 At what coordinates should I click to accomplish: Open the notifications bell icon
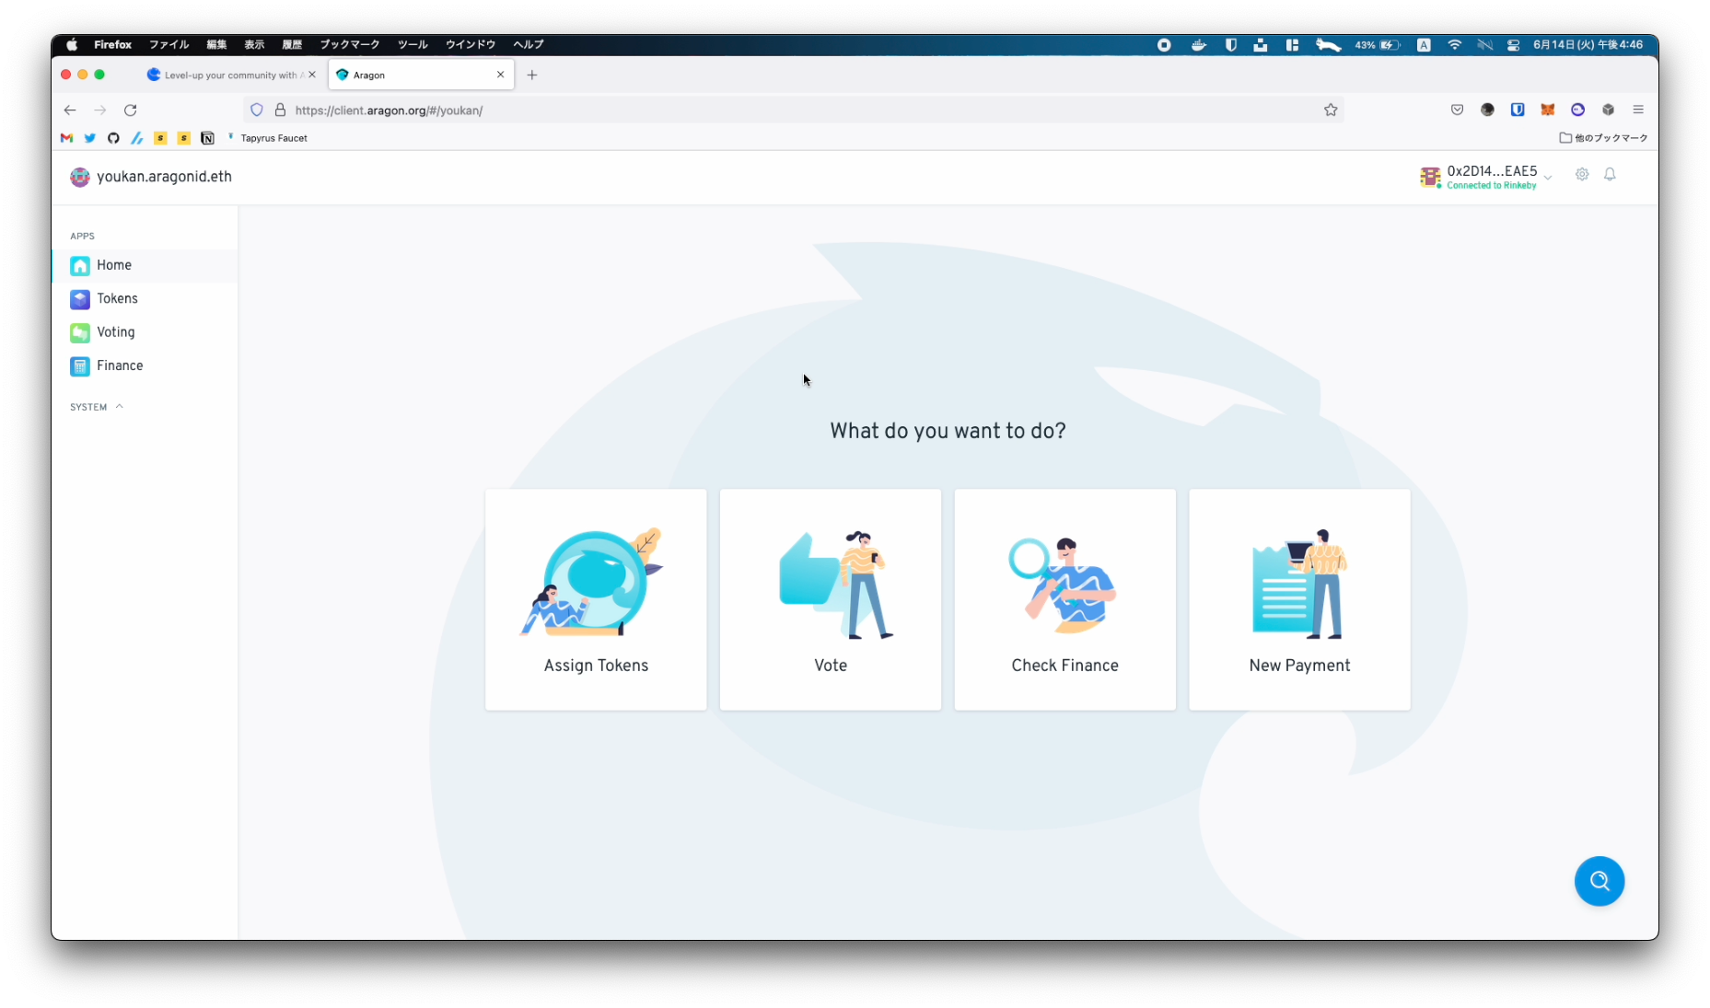pyautogui.click(x=1610, y=175)
